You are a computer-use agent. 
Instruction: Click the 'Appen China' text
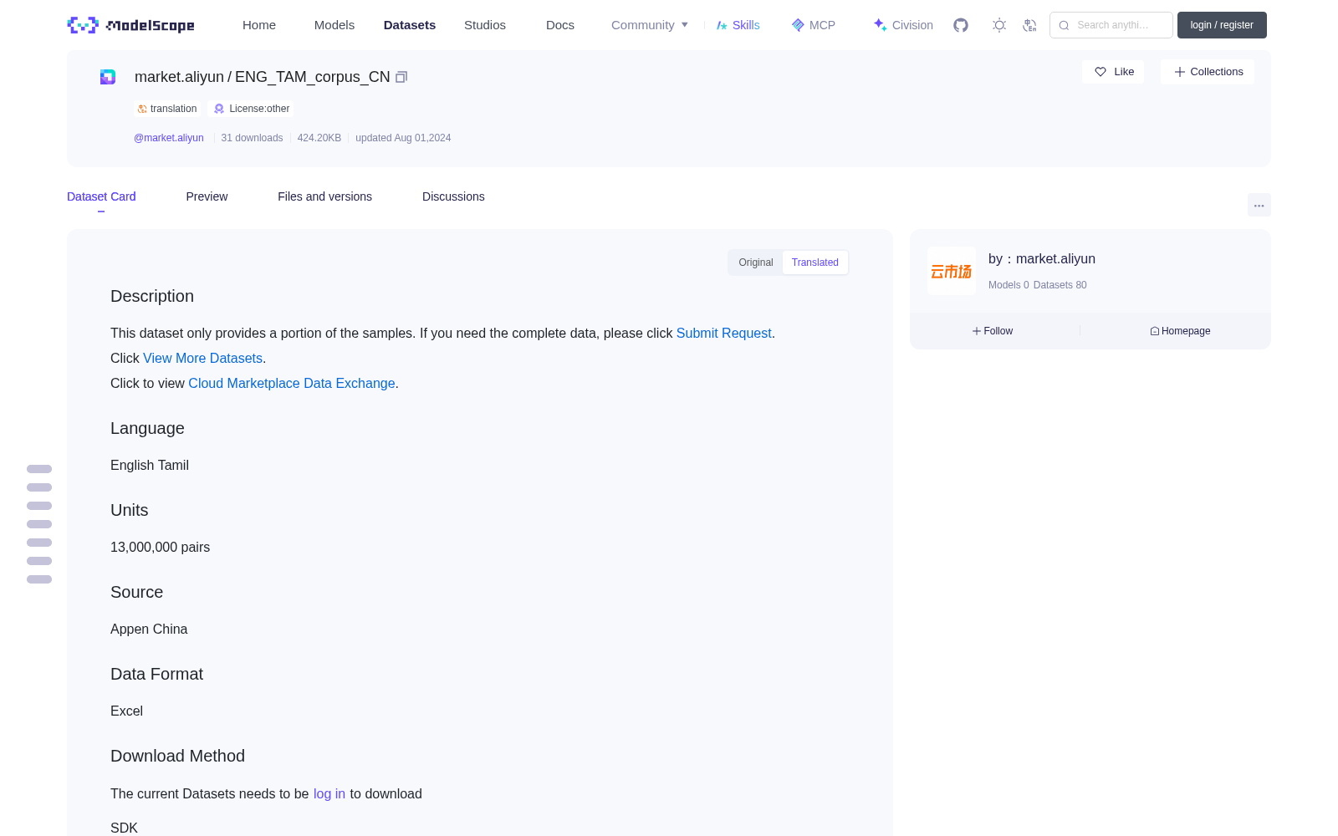point(149,629)
